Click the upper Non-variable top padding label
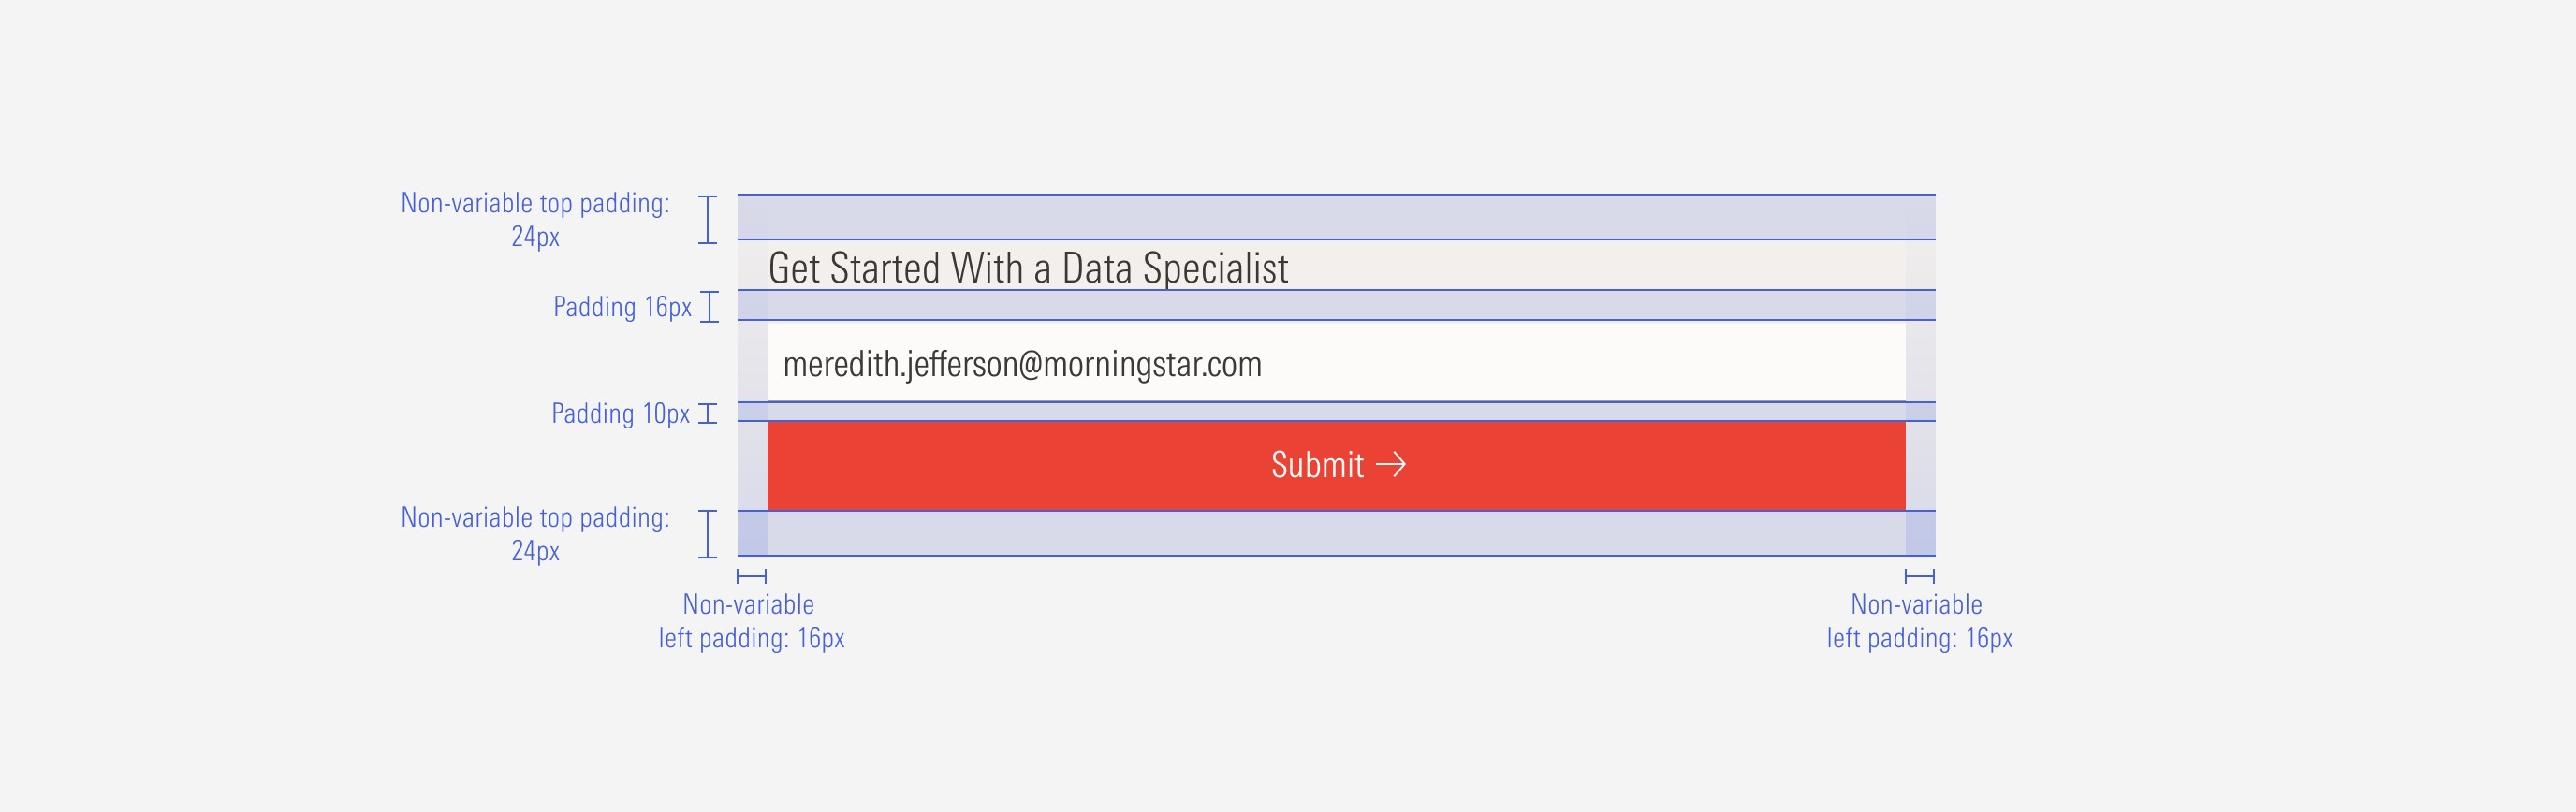Image resolution: width=2576 pixels, height=812 pixels. pyautogui.click(x=535, y=220)
